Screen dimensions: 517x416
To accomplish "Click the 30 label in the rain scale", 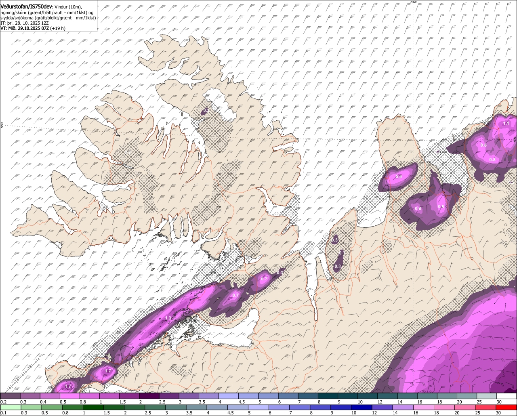I will [499, 413].
